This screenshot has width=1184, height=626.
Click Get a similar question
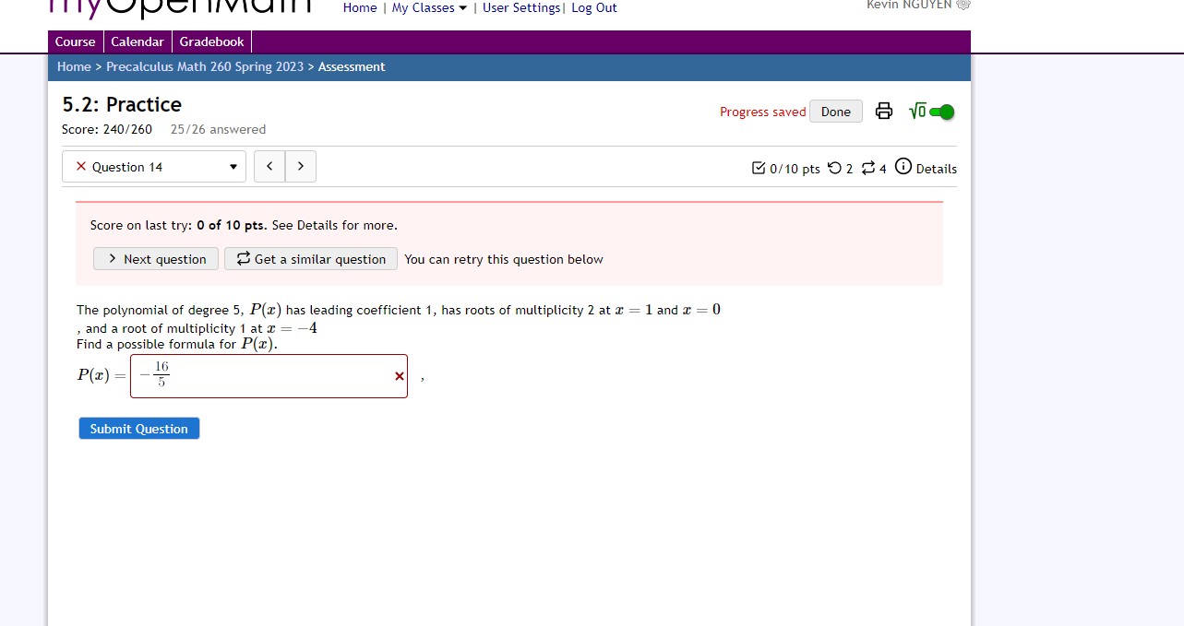tap(310, 259)
